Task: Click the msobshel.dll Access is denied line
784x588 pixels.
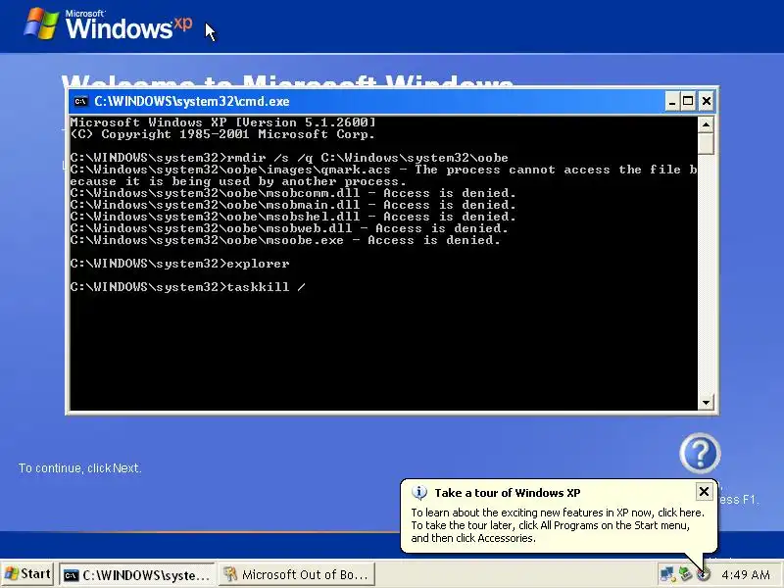Action: pyautogui.click(x=293, y=217)
